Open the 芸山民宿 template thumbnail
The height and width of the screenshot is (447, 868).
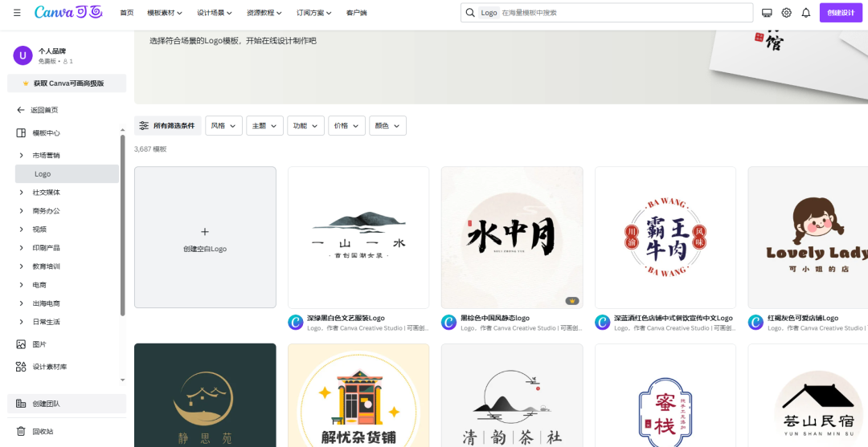[x=809, y=395]
